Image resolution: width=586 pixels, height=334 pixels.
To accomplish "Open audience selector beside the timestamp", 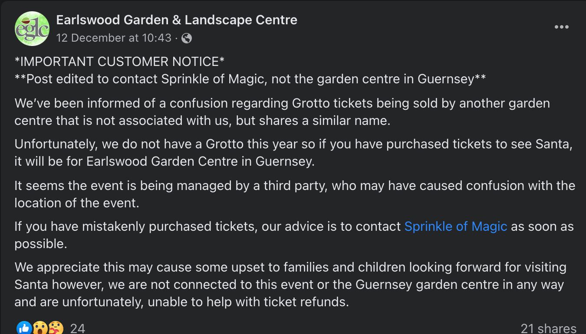I will (187, 38).
